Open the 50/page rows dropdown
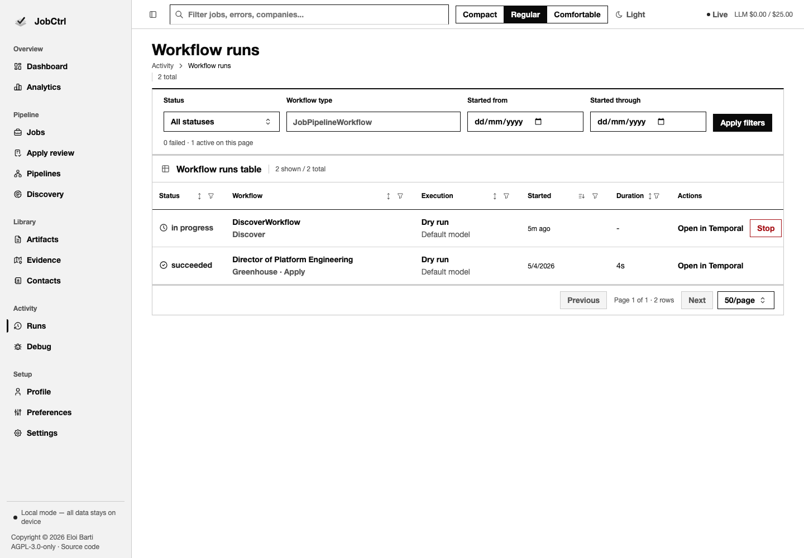 pyautogui.click(x=746, y=300)
